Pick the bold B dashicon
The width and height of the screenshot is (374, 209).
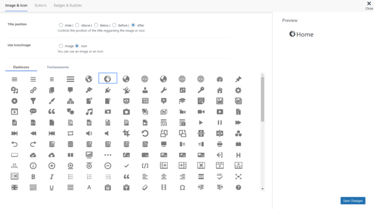(x=33, y=177)
